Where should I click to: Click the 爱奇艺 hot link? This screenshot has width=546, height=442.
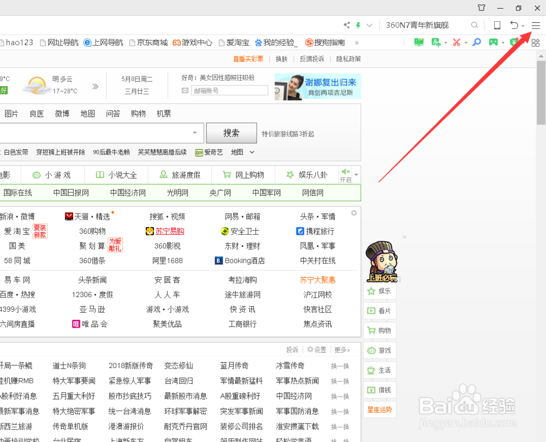pyautogui.click(x=209, y=152)
